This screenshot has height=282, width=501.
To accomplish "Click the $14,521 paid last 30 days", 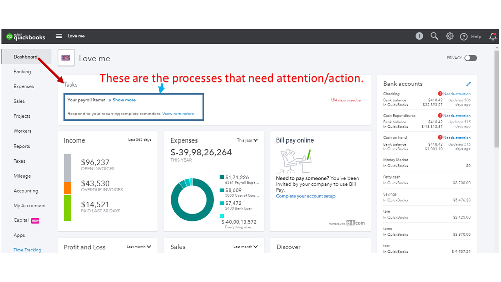I will [95, 204].
